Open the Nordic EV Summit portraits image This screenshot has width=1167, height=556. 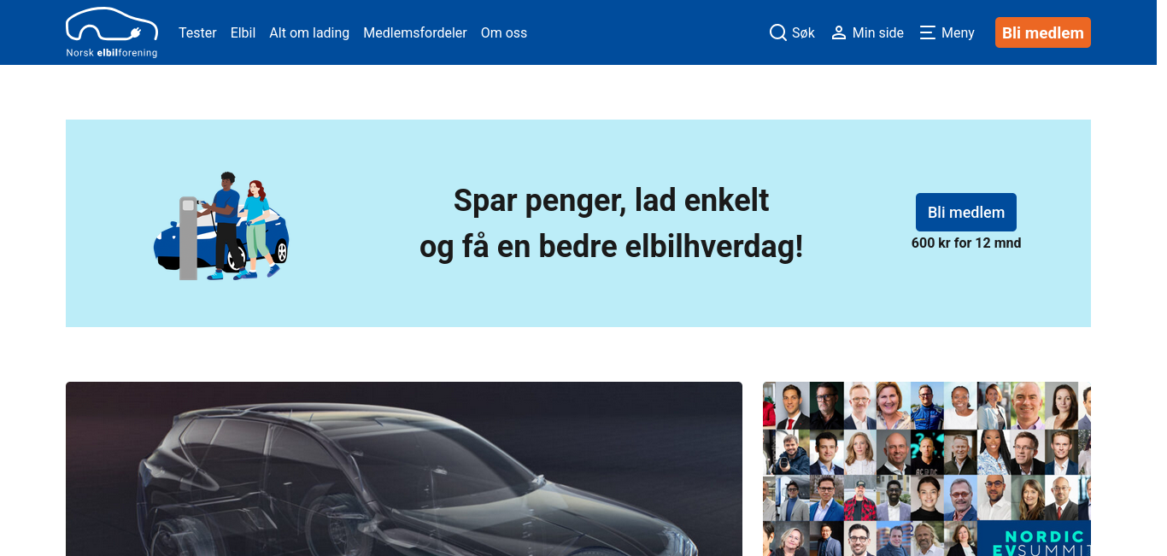927,469
